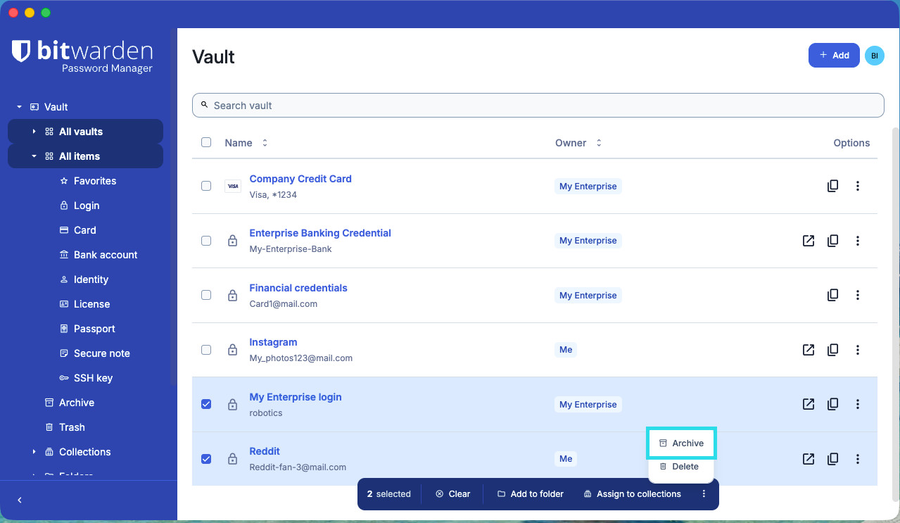This screenshot has width=900, height=523.
Task: Choose Delete from the popup menu
Action: (x=681, y=466)
